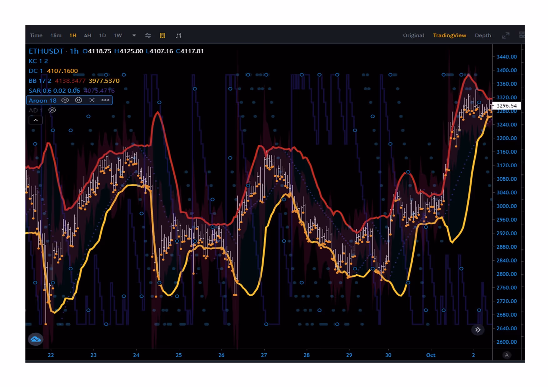Hide the Aroon 18 indicator

tap(65, 100)
